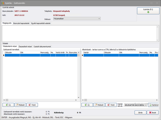Click Töröl below the Alkatrészek grid
161x120 pixels.
111,105
